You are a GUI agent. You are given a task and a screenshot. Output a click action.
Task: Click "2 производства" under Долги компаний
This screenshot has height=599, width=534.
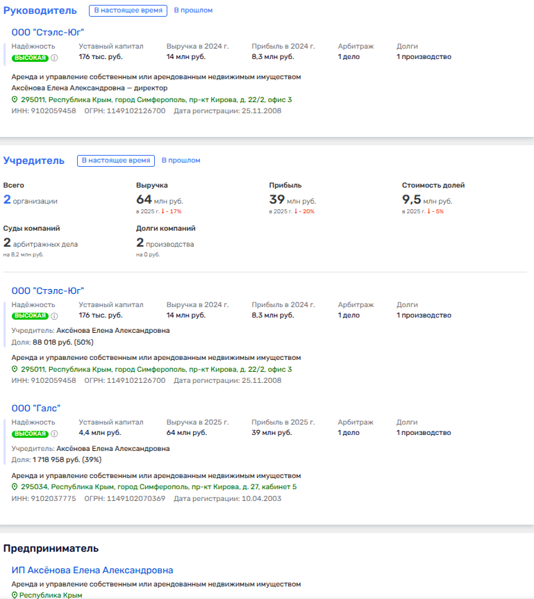click(165, 243)
